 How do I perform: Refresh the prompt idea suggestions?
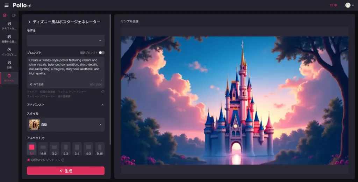[x=103, y=92]
